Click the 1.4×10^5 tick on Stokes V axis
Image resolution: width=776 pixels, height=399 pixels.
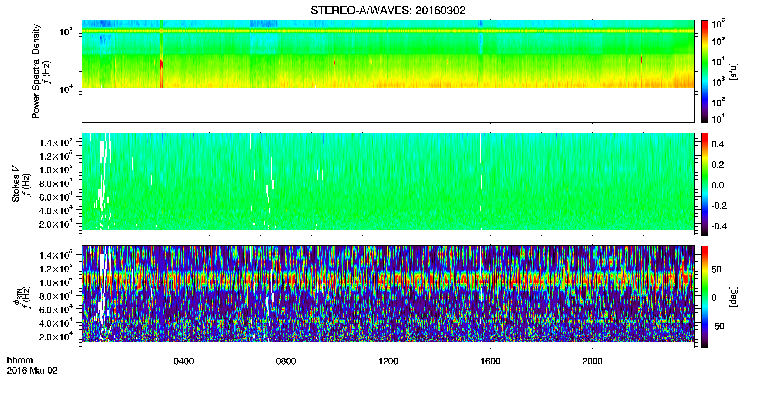tap(56, 142)
